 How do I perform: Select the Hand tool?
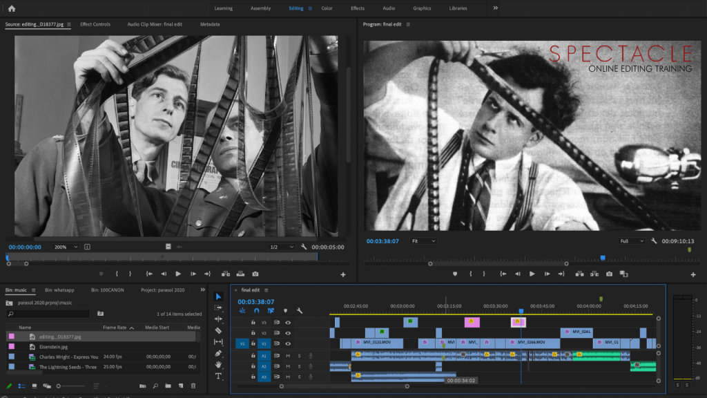(218, 365)
